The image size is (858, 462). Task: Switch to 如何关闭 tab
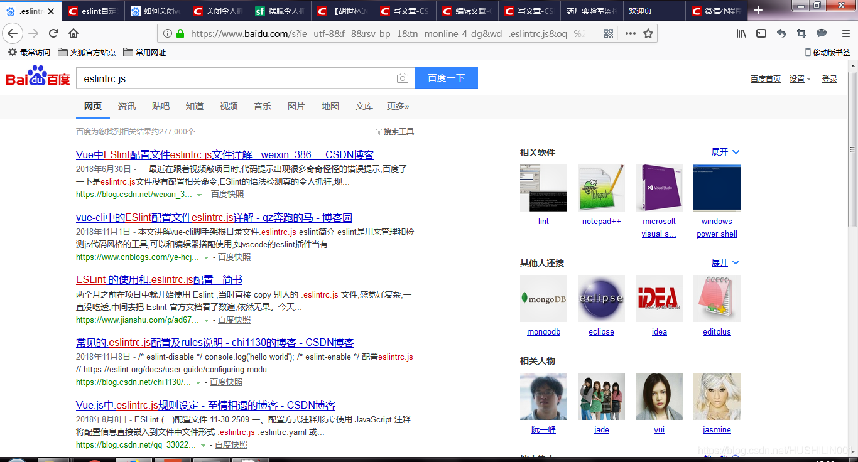click(x=155, y=11)
